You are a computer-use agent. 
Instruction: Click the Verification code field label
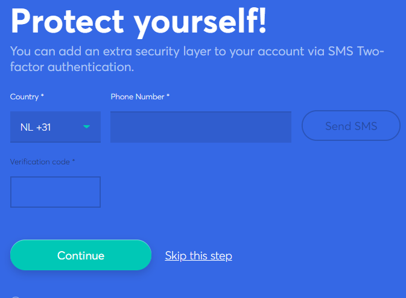tap(40, 162)
